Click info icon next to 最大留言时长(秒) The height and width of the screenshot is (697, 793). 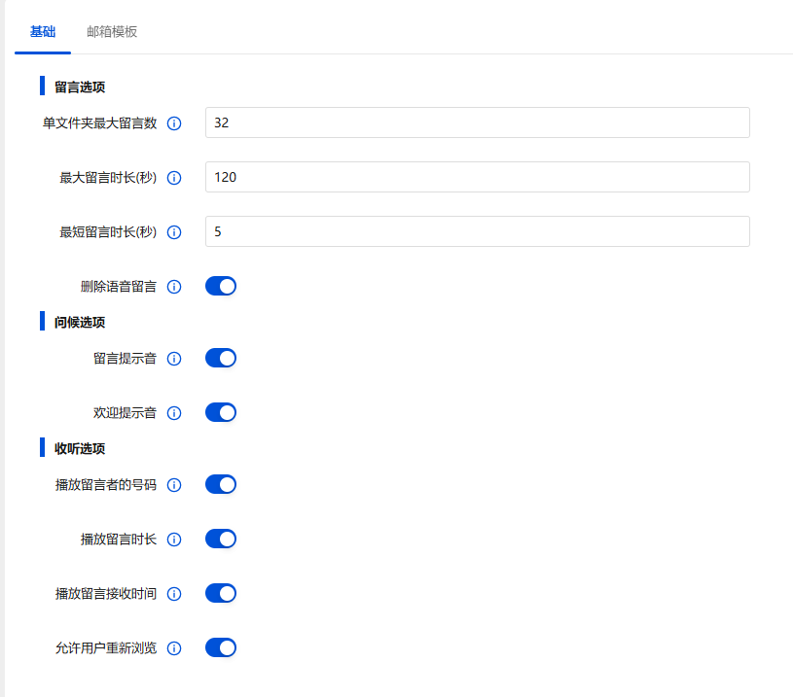pos(174,178)
